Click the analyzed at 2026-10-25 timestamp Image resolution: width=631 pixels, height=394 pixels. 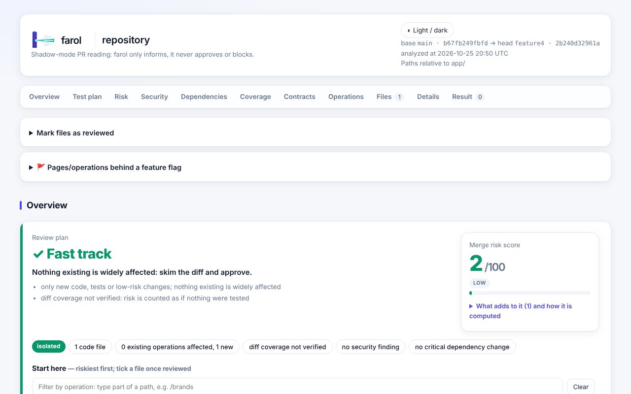click(455, 53)
